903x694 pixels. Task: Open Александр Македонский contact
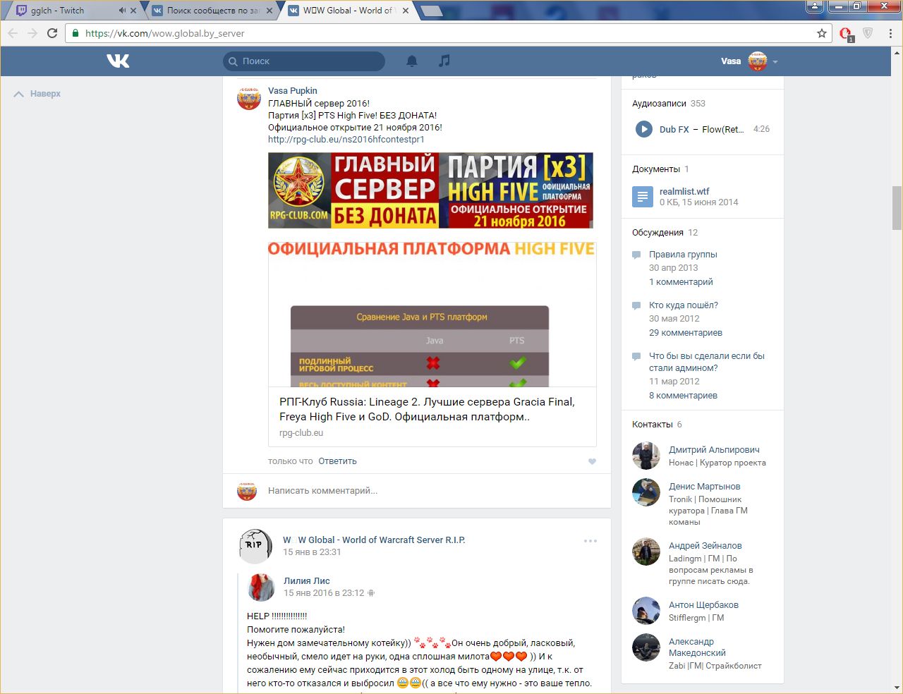coord(697,647)
